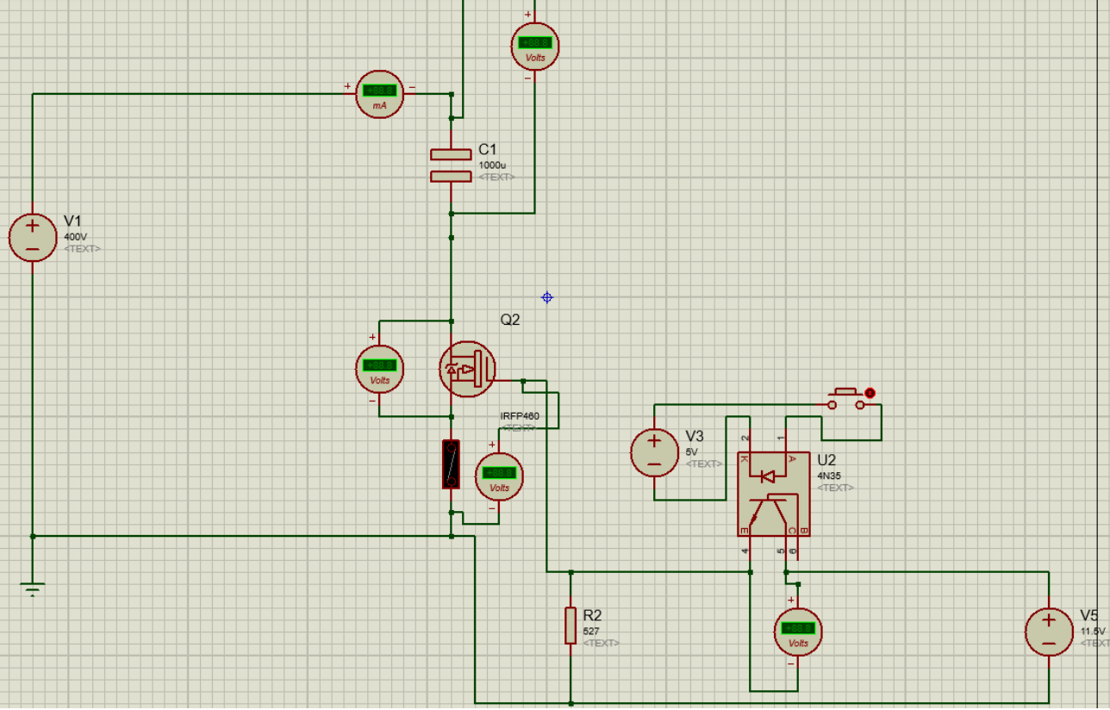Image resolution: width=1110 pixels, height=710 pixels.
Task: Click the 400V value text
Action: pyautogui.click(x=76, y=237)
